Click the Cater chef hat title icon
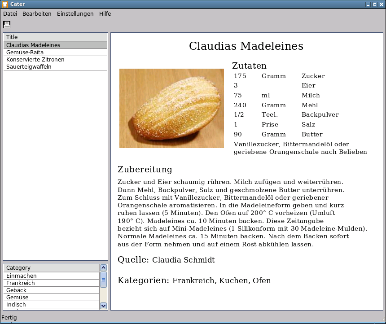Viewport: 386px width, 324px height. point(4,4)
